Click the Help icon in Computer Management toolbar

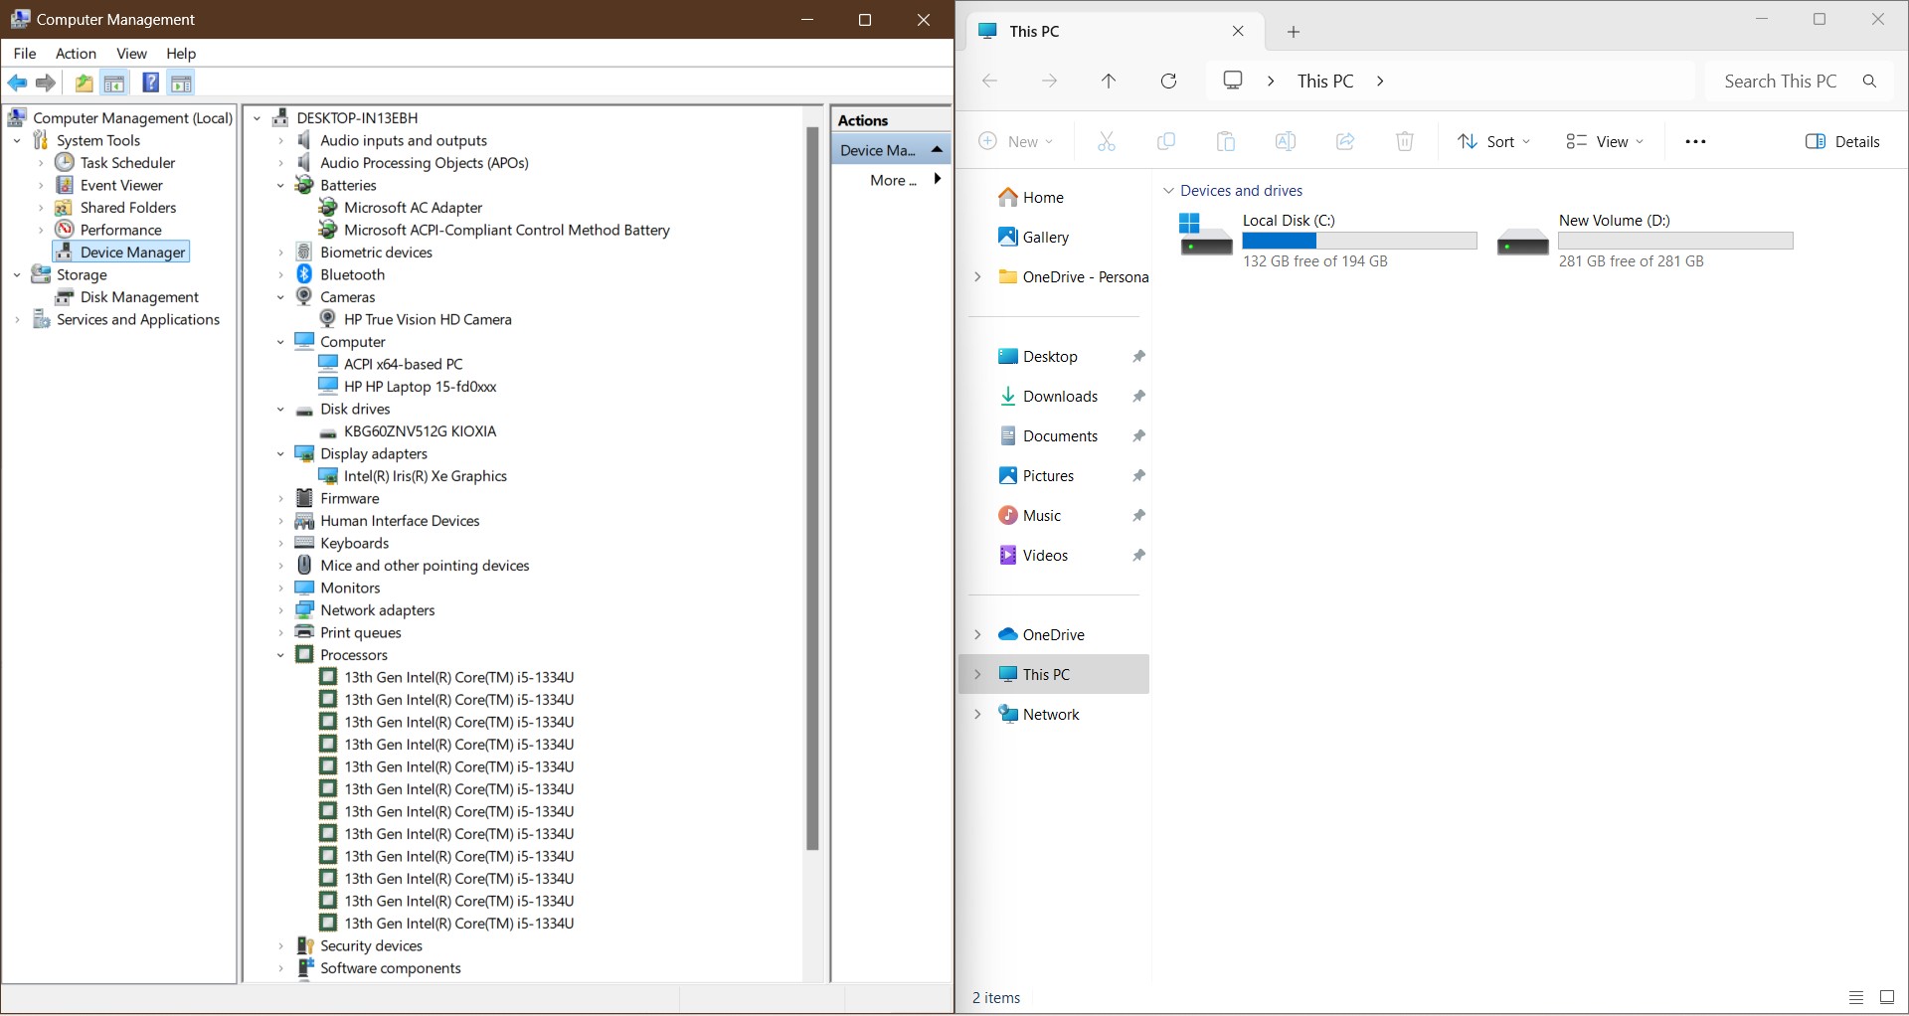[150, 84]
